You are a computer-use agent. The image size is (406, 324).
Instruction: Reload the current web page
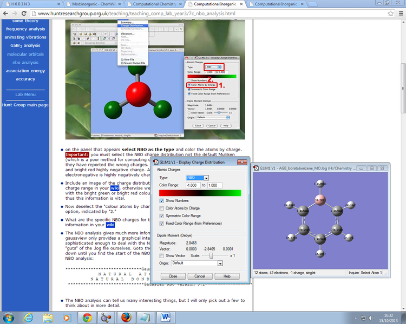coord(24,13)
